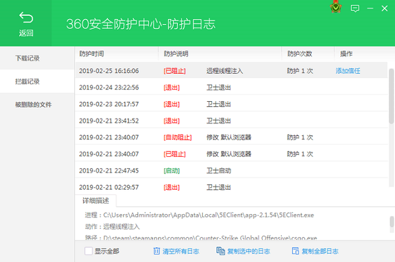This screenshot has height=262, width=395.
Task: Select the 2019-02-21 23:40:07 row marked [自动阻止]
Action: pyautogui.click(x=231, y=137)
